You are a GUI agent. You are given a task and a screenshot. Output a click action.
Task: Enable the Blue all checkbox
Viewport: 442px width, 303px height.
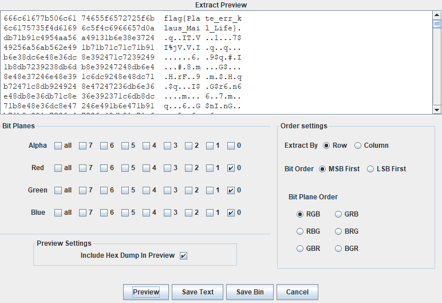click(58, 213)
